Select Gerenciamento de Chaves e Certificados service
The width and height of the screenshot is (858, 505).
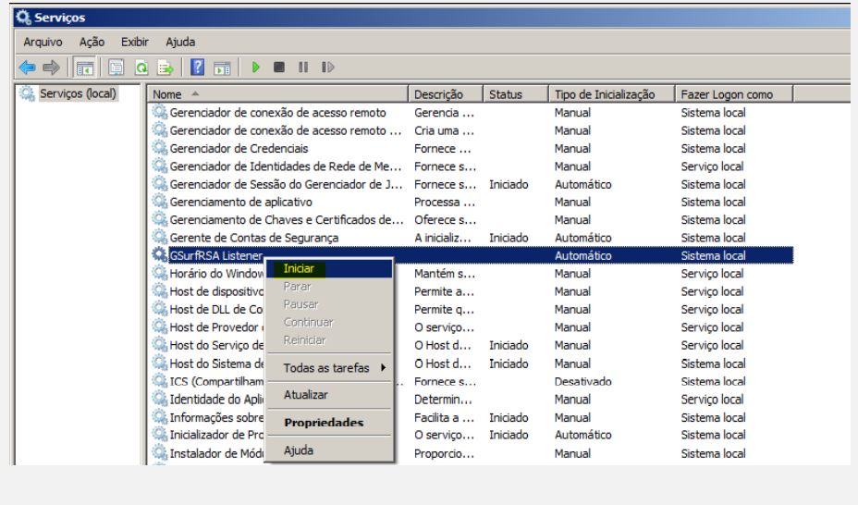[x=287, y=220]
